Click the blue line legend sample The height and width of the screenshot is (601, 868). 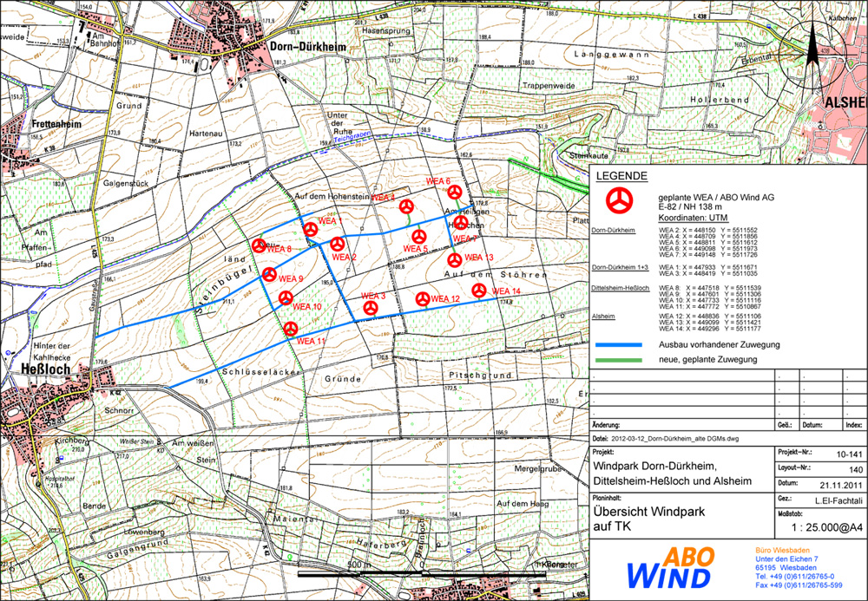[619, 344]
